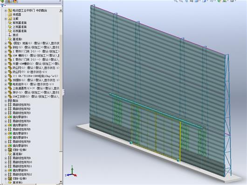Expand the 上轨道罩壳<1> component node

(6, 89)
